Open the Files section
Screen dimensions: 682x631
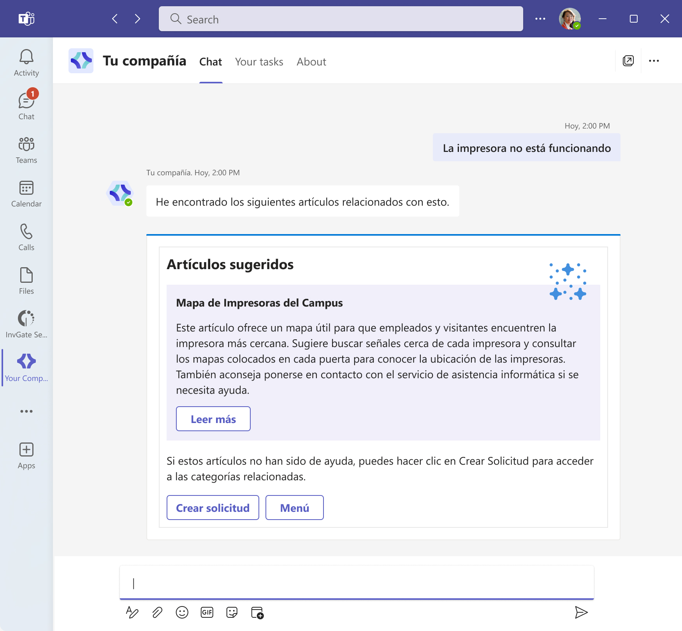pos(26,280)
